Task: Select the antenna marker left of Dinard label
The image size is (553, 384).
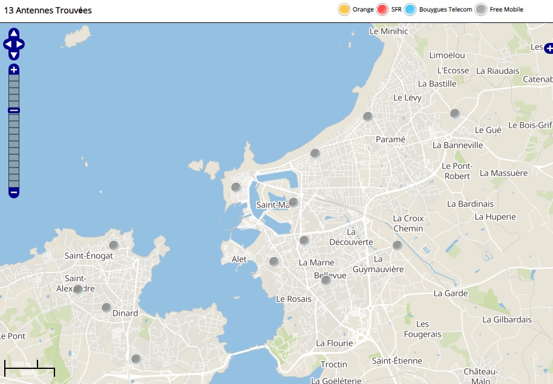Action: [106, 307]
